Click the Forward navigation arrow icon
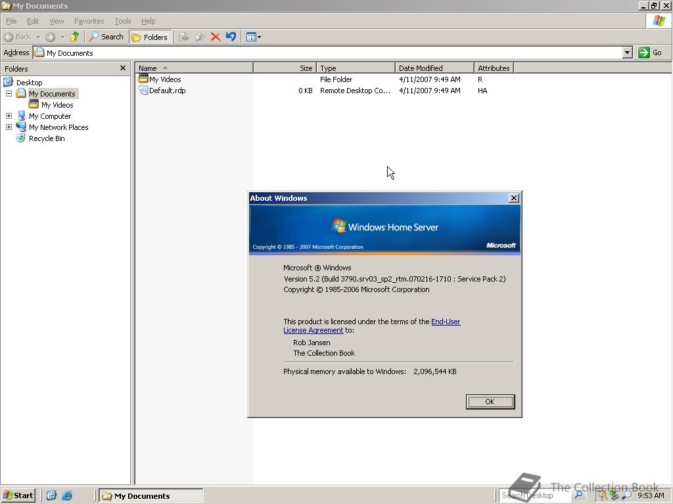673x504 pixels. click(50, 37)
